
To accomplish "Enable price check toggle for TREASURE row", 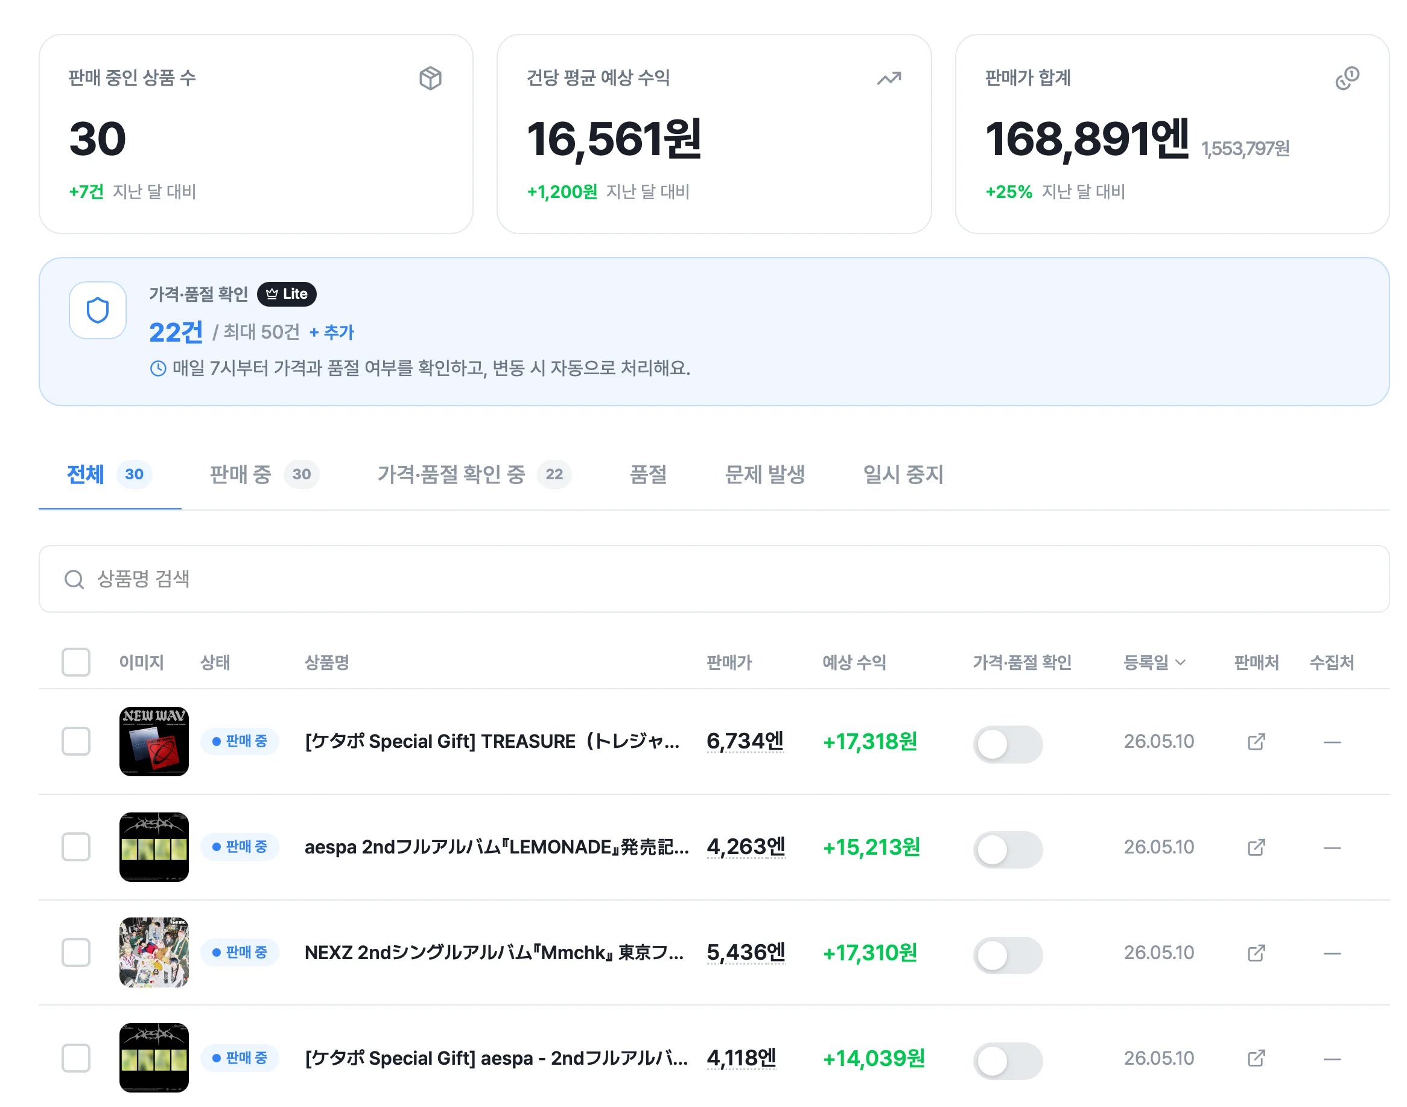I will pyautogui.click(x=1008, y=744).
